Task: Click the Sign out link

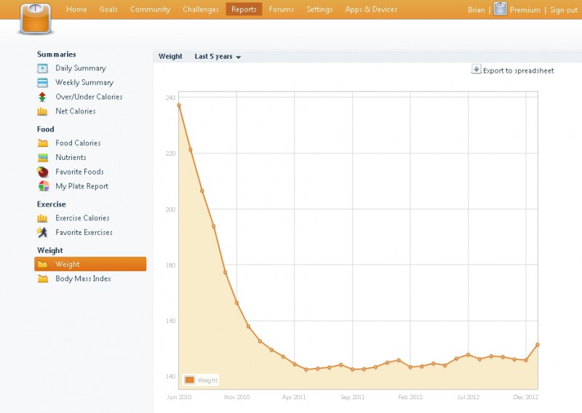Action: coord(563,10)
